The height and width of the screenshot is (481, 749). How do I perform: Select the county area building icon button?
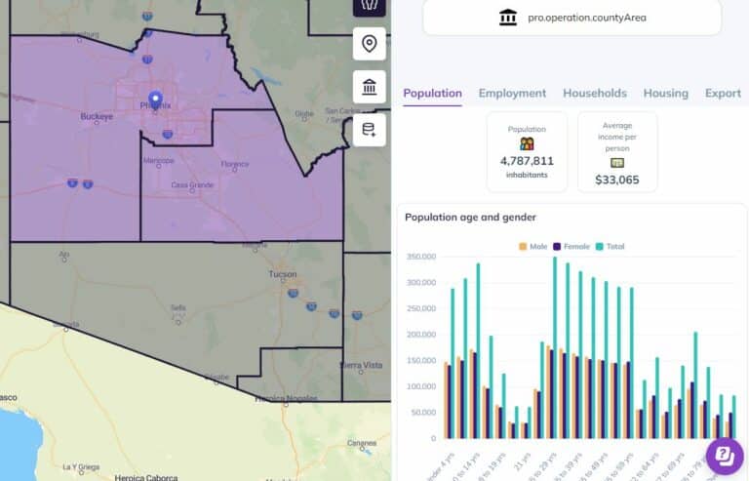(370, 87)
